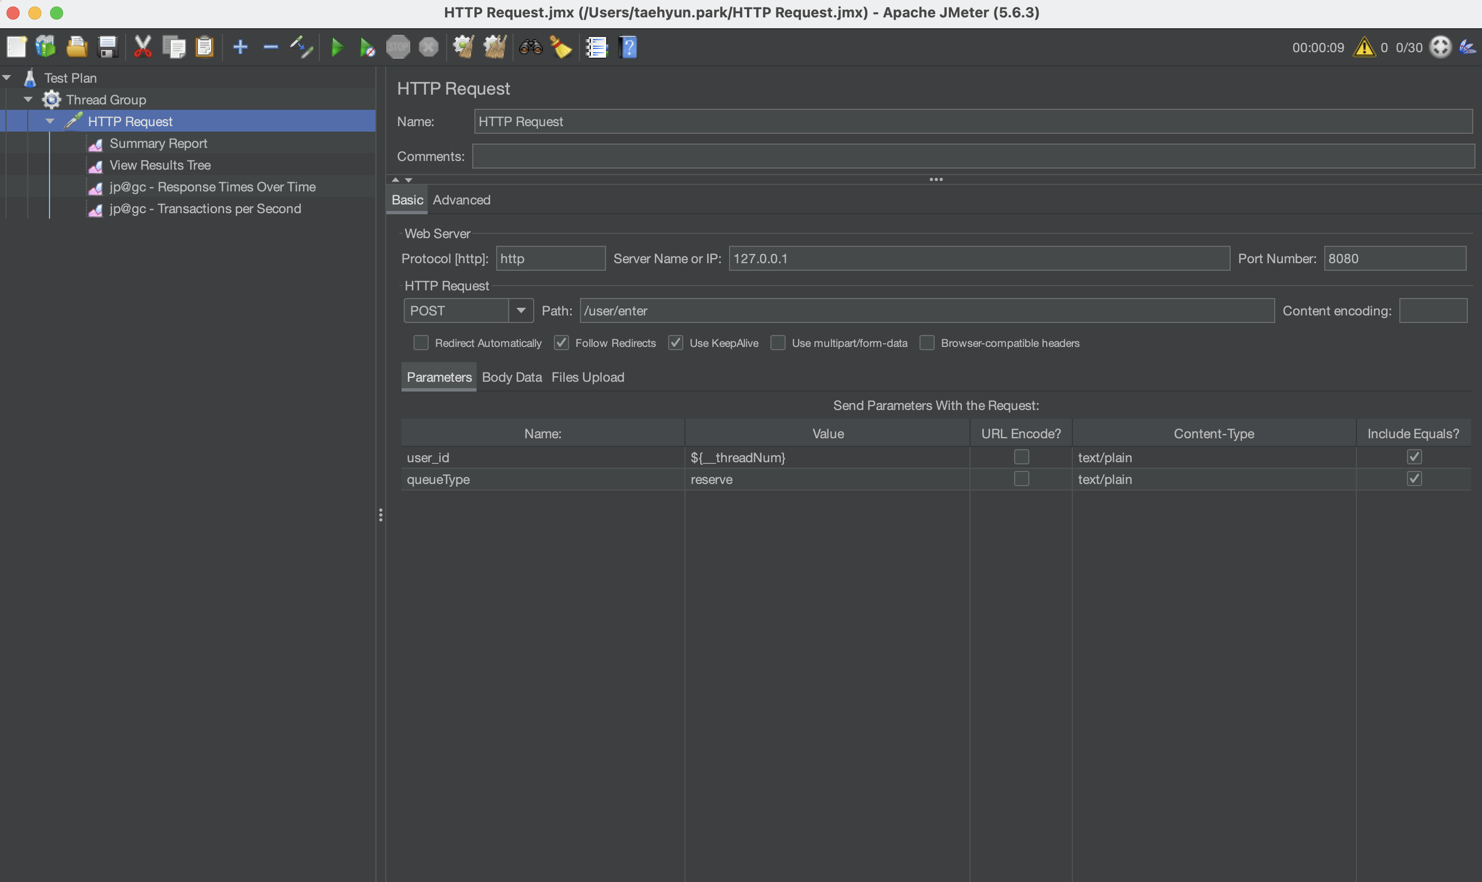The height and width of the screenshot is (882, 1482).
Task: Click the remote engines feather icon
Action: click(1468, 47)
